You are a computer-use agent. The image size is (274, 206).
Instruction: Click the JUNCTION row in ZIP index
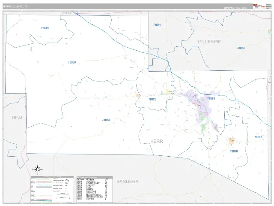click(92, 181)
